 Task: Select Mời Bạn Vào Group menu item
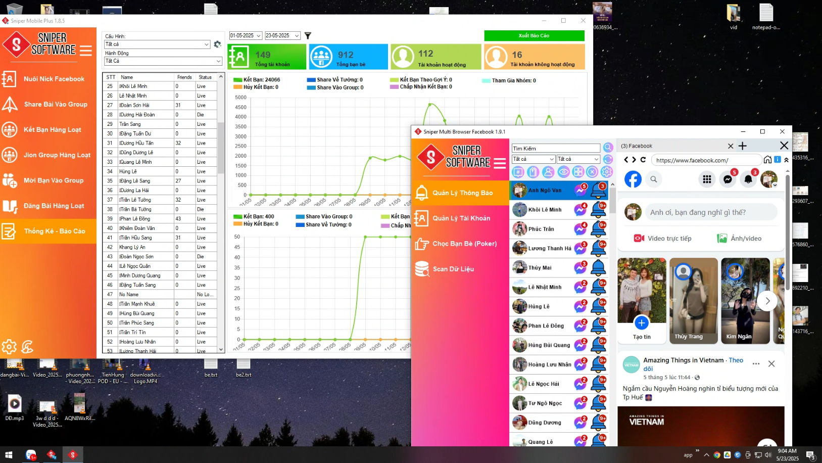point(48,180)
